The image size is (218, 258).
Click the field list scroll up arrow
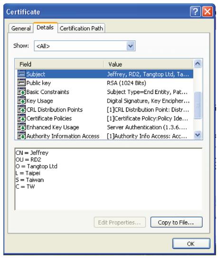pyautogui.click(x=198, y=63)
